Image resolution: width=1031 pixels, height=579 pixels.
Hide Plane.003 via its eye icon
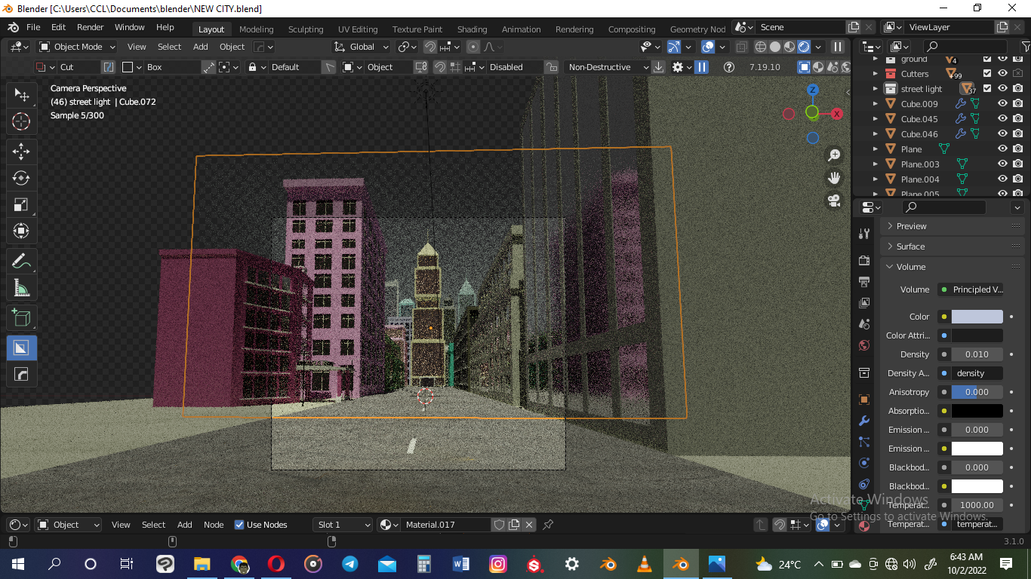(1002, 164)
